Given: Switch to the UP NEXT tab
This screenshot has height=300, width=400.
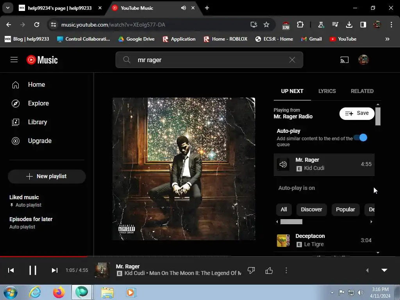Looking at the screenshot, I should click(292, 91).
